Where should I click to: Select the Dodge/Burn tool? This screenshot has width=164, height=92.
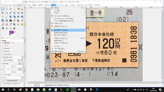coord(14,28)
